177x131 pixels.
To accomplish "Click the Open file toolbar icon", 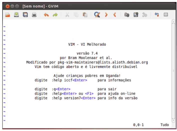I will (x=7, y=15).
